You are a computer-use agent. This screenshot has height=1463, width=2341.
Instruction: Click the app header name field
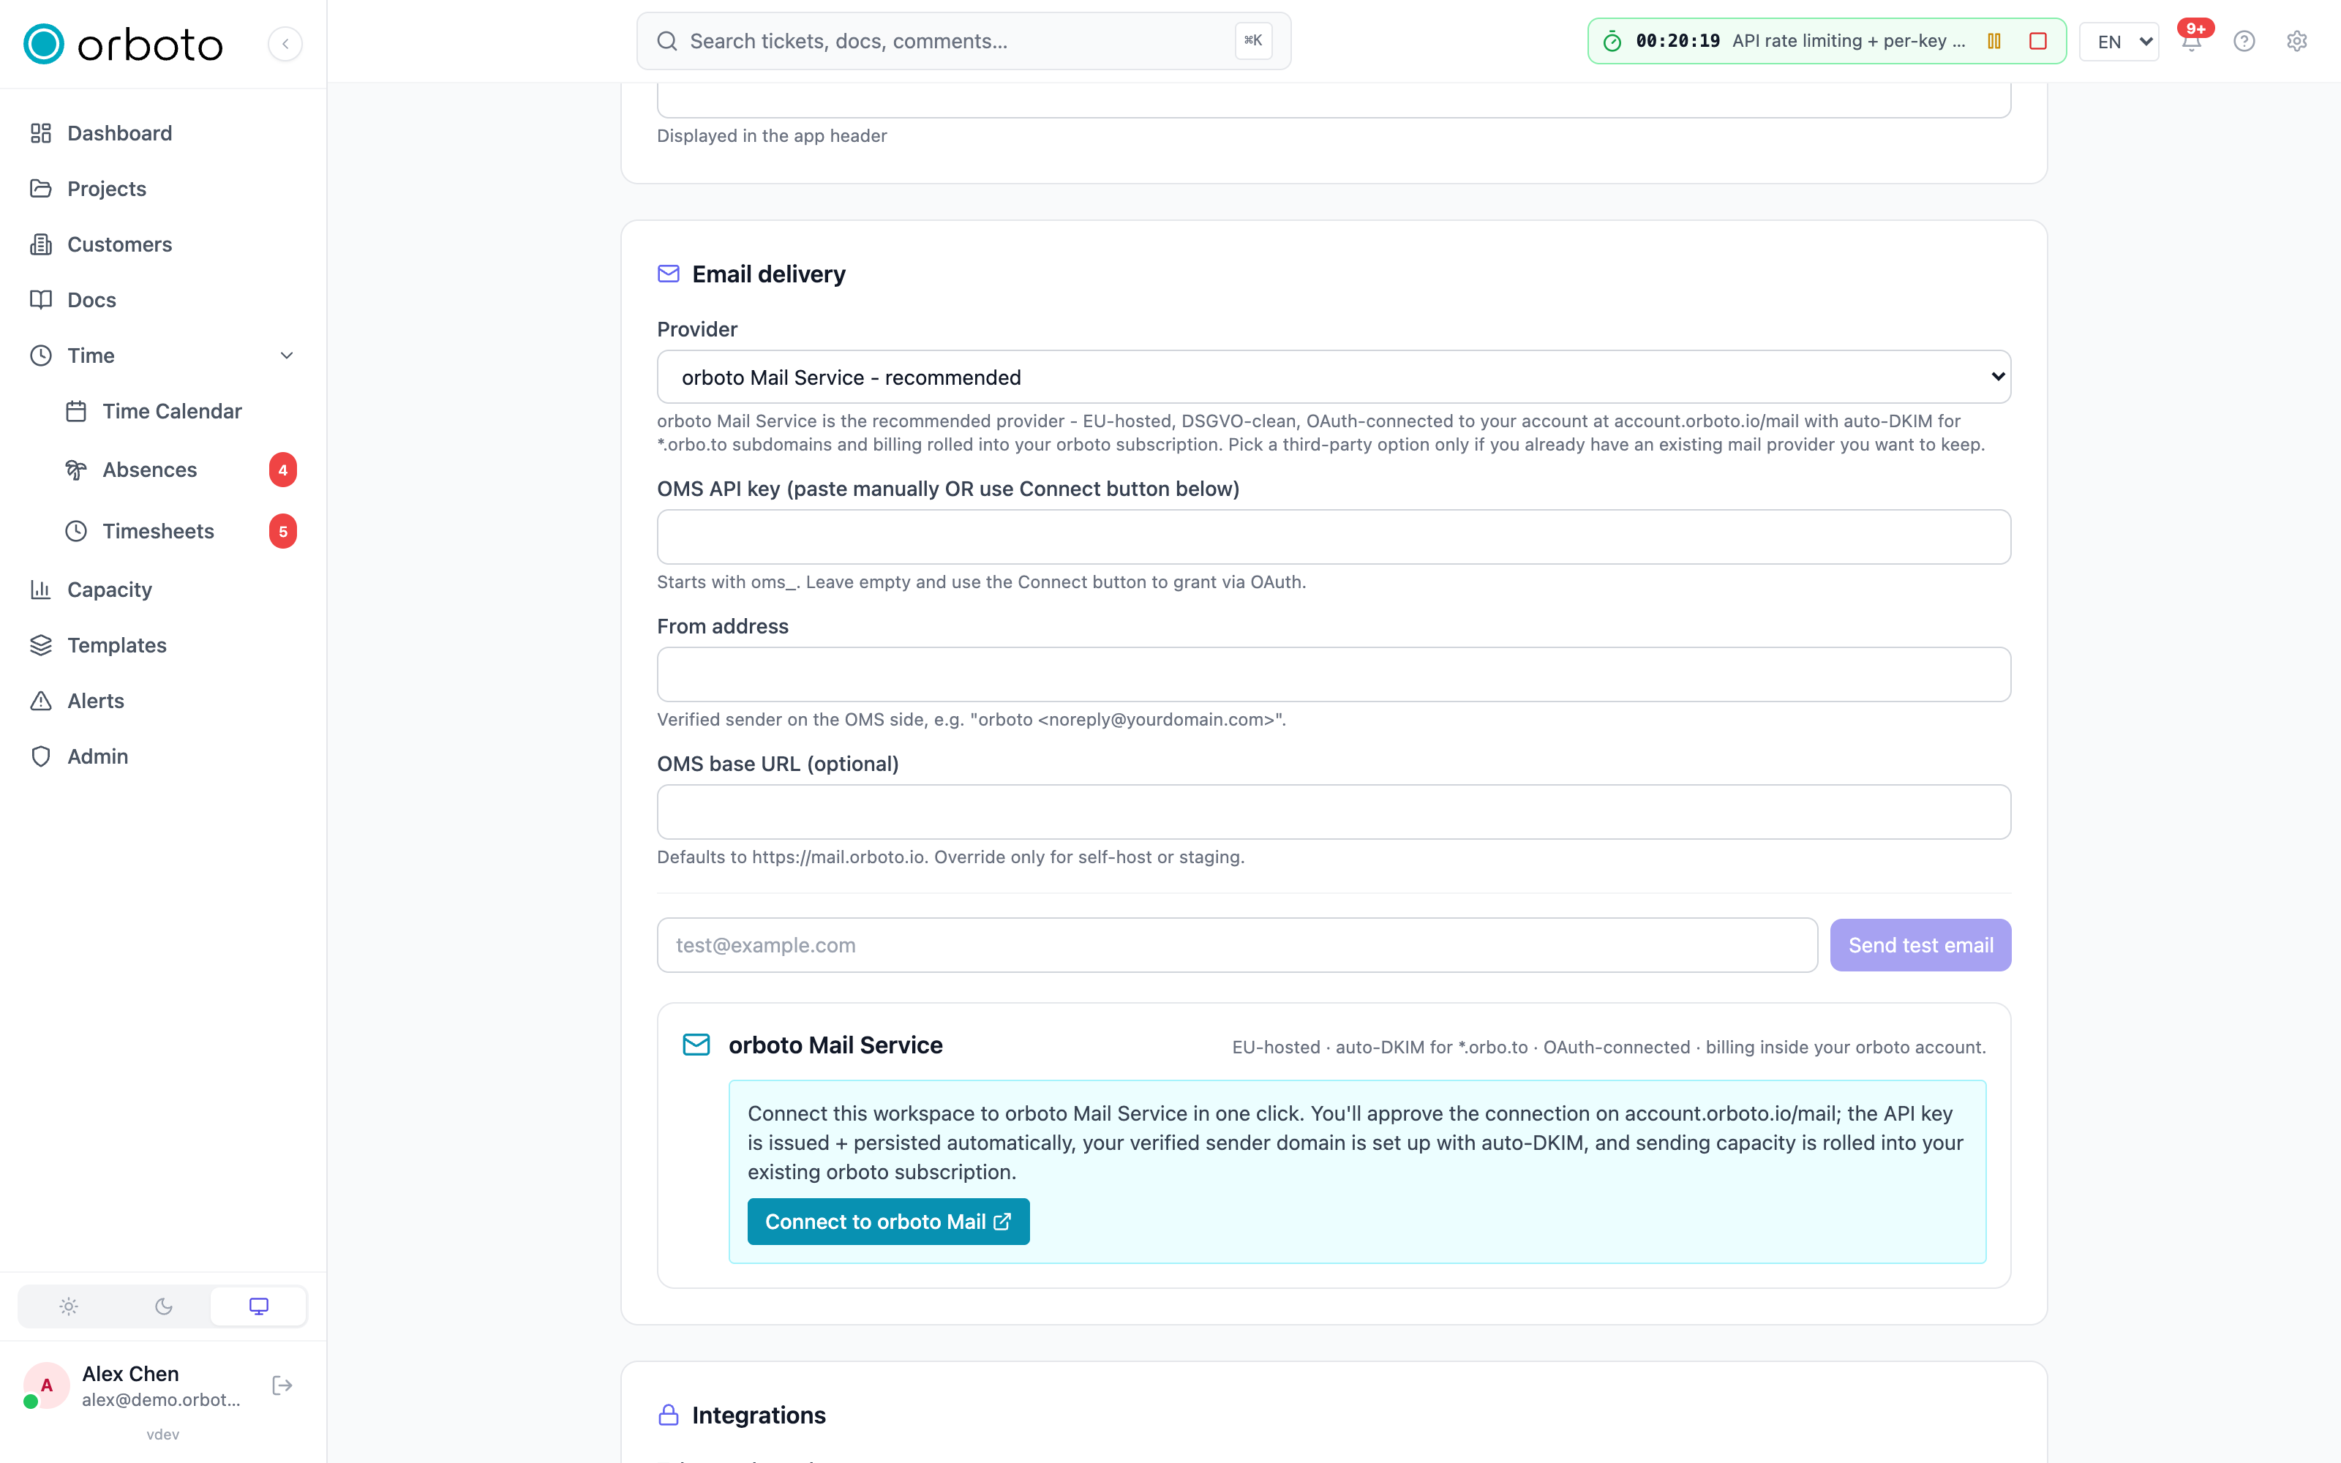tap(1333, 101)
